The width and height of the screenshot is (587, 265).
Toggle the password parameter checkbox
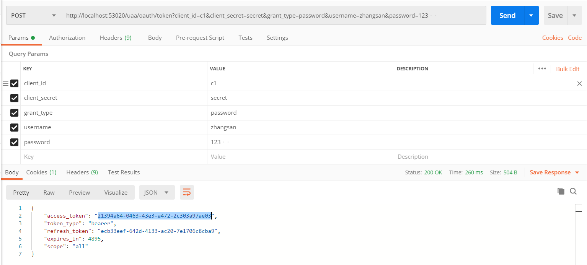pos(14,142)
